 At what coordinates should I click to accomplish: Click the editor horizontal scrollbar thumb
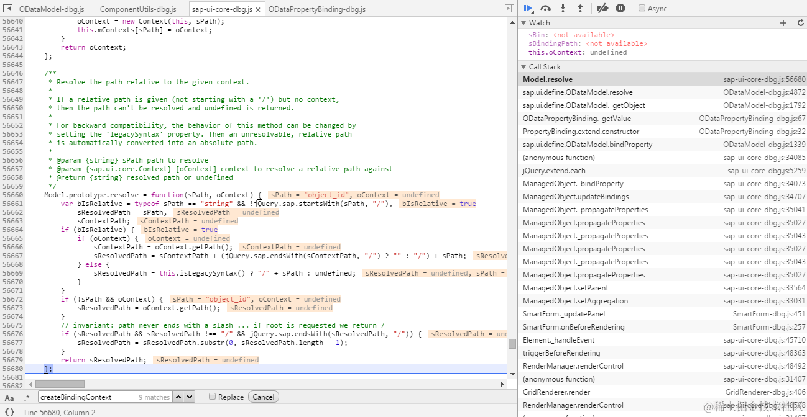pyautogui.click(x=60, y=384)
